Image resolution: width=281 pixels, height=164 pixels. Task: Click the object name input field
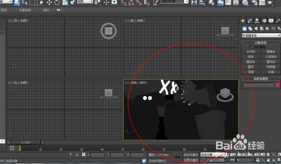click(x=259, y=85)
